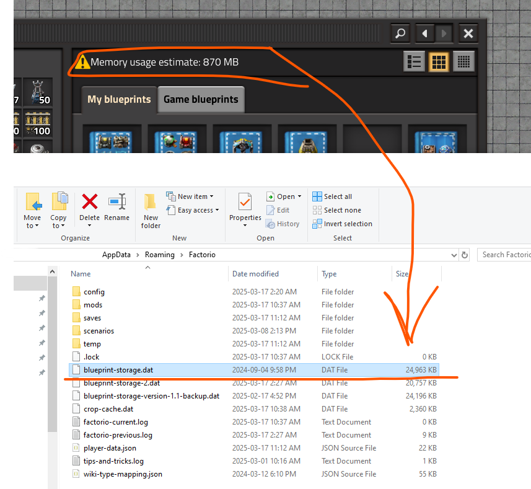Screen dimensions: 531x489
Task: Select the saves folder
Action: tap(254, 318)
